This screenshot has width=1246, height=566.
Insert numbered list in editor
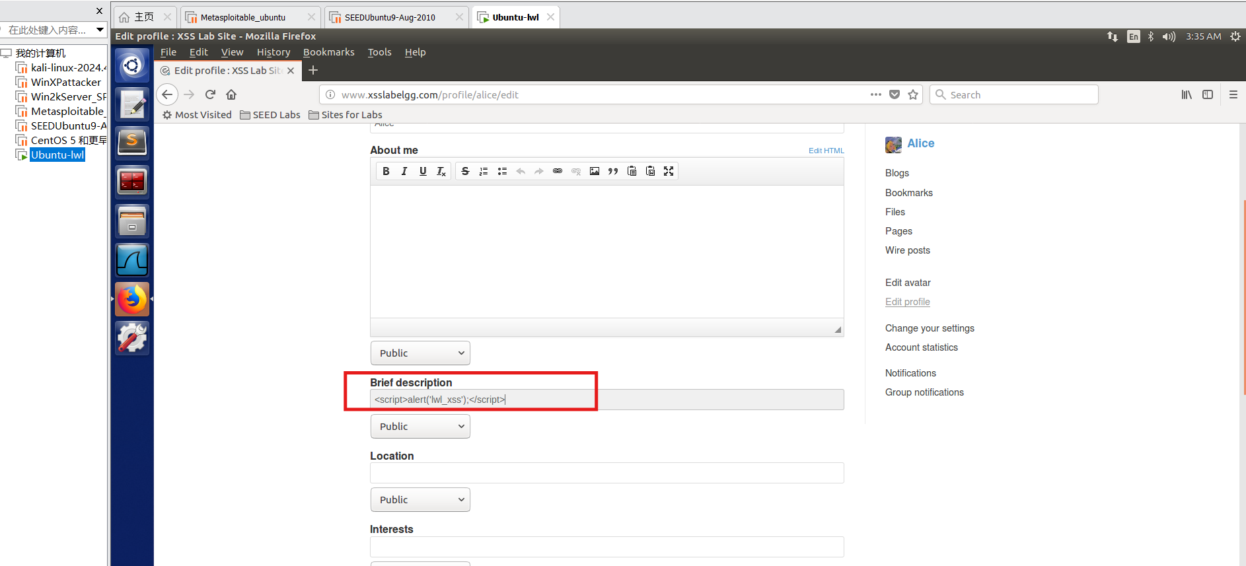484,171
